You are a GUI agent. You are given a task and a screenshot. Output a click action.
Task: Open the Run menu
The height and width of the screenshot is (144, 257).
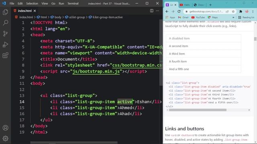tap(61, 4)
